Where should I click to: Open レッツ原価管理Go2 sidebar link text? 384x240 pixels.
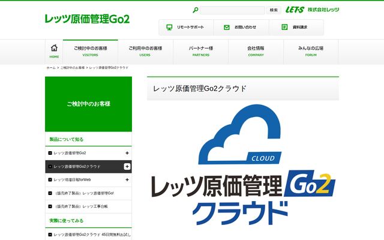pos(70,153)
